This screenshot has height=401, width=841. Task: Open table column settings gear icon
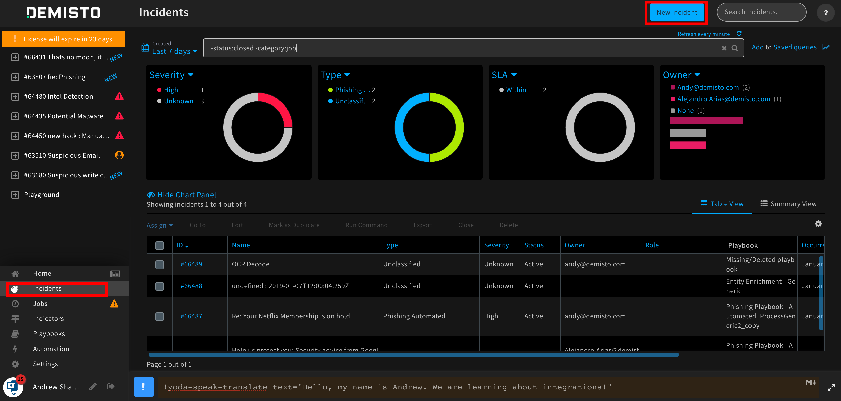[818, 224]
